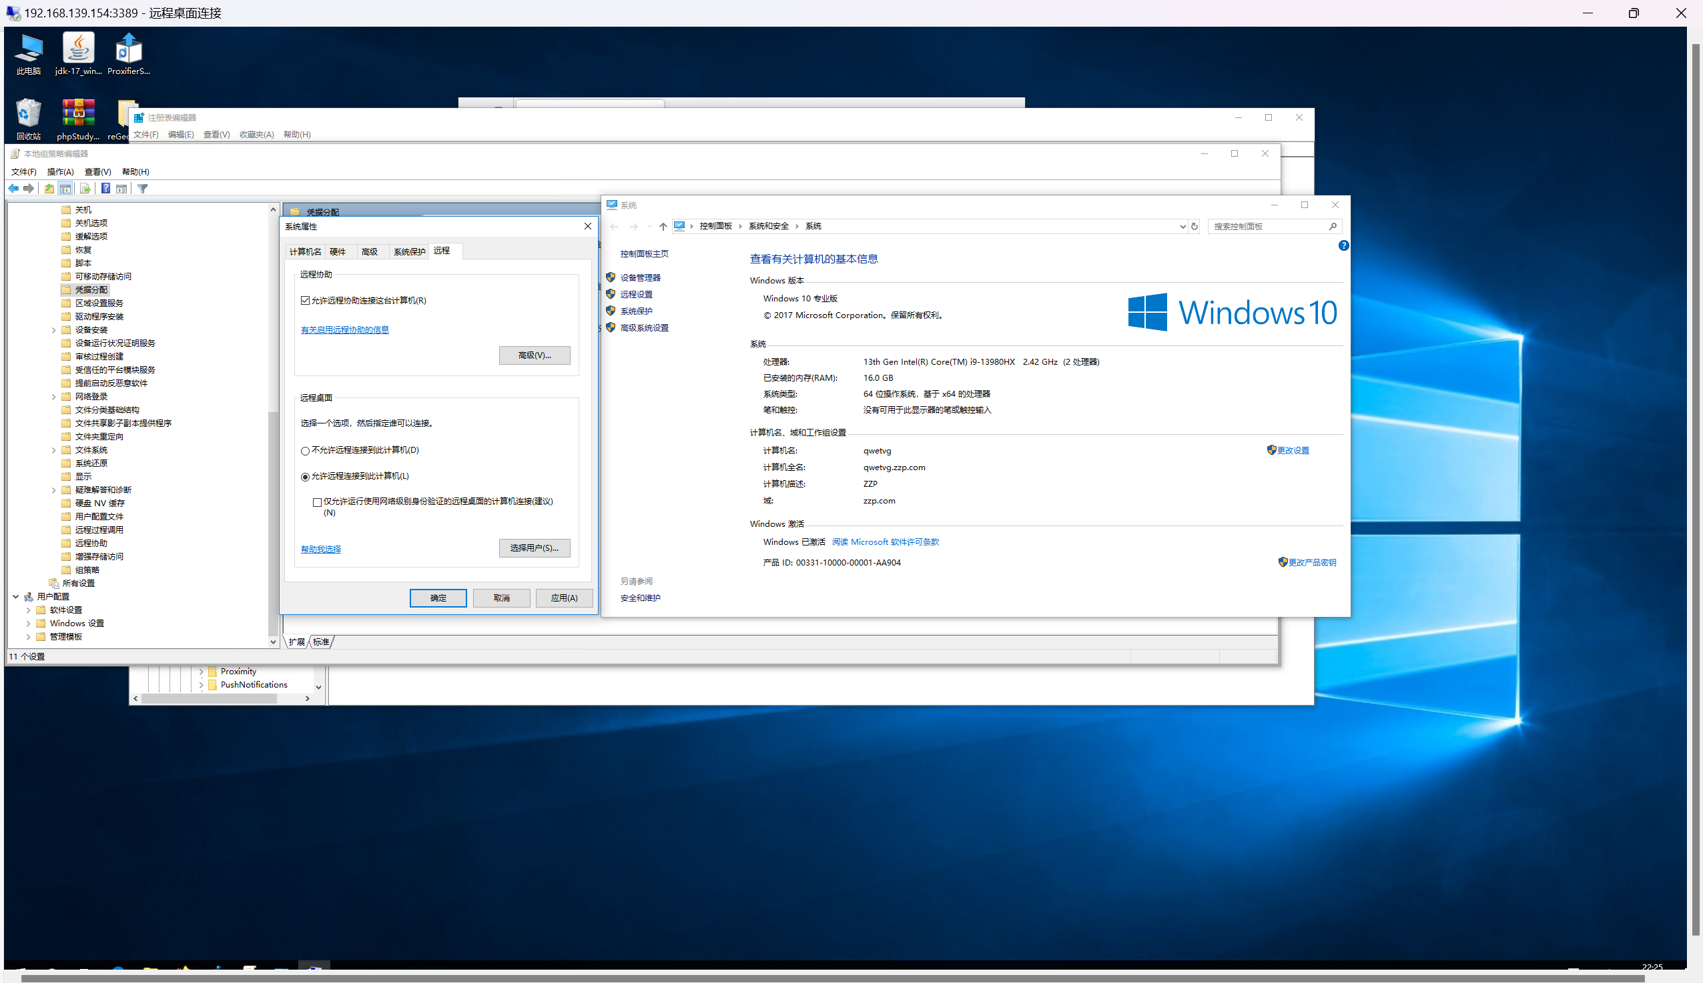This screenshot has height=983, width=1703.
Task: Switch to the 高级 tab in 系统属性
Action: tap(370, 252)
